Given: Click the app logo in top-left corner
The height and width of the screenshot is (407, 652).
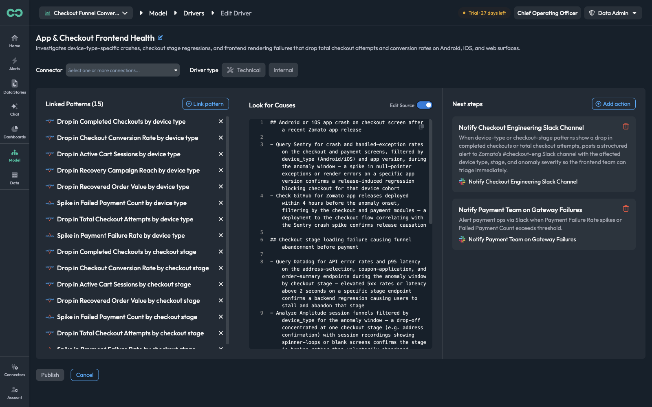Looking at the screenshot, I should [15, 13].
